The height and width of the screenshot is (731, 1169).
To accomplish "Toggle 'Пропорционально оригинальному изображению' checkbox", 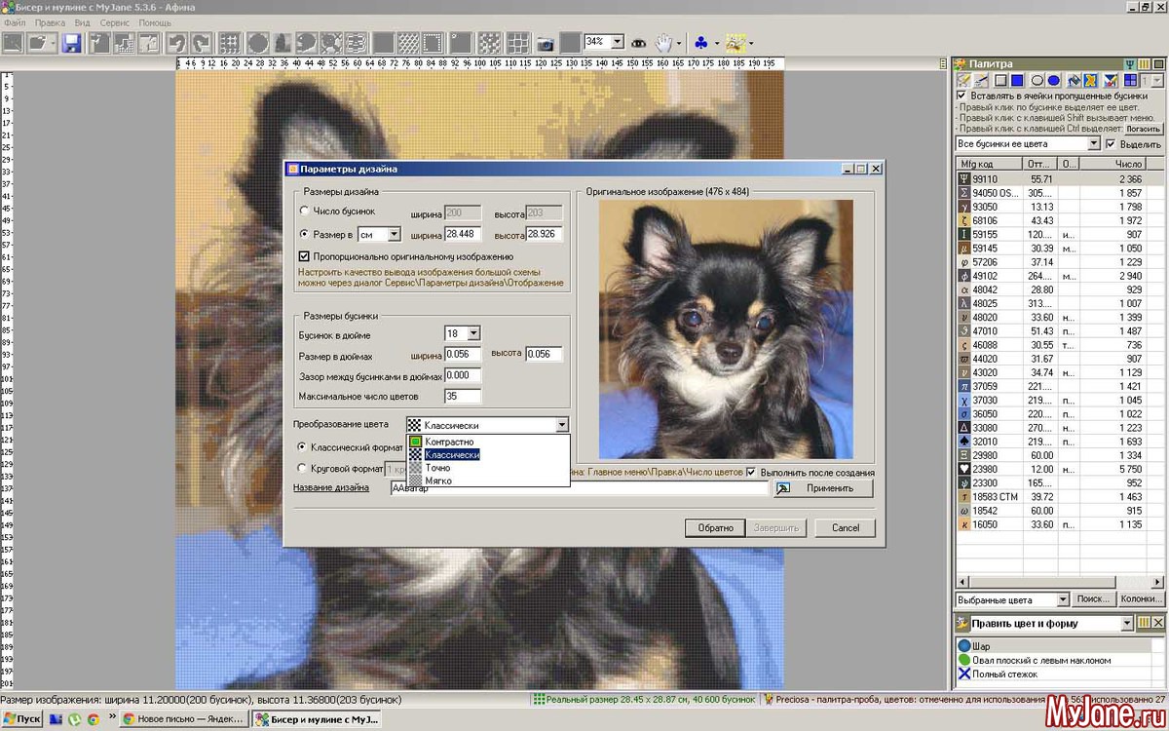I will (305, 256).
